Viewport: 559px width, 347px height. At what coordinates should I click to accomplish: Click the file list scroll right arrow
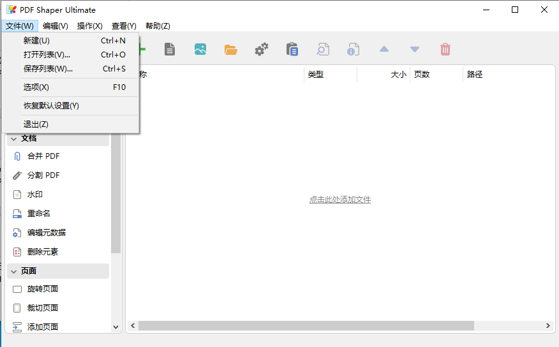(548, 325)
